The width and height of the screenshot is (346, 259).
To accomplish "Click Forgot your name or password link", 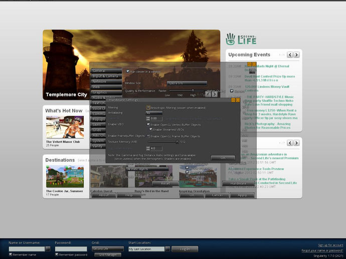I will [x=322, y=250].
